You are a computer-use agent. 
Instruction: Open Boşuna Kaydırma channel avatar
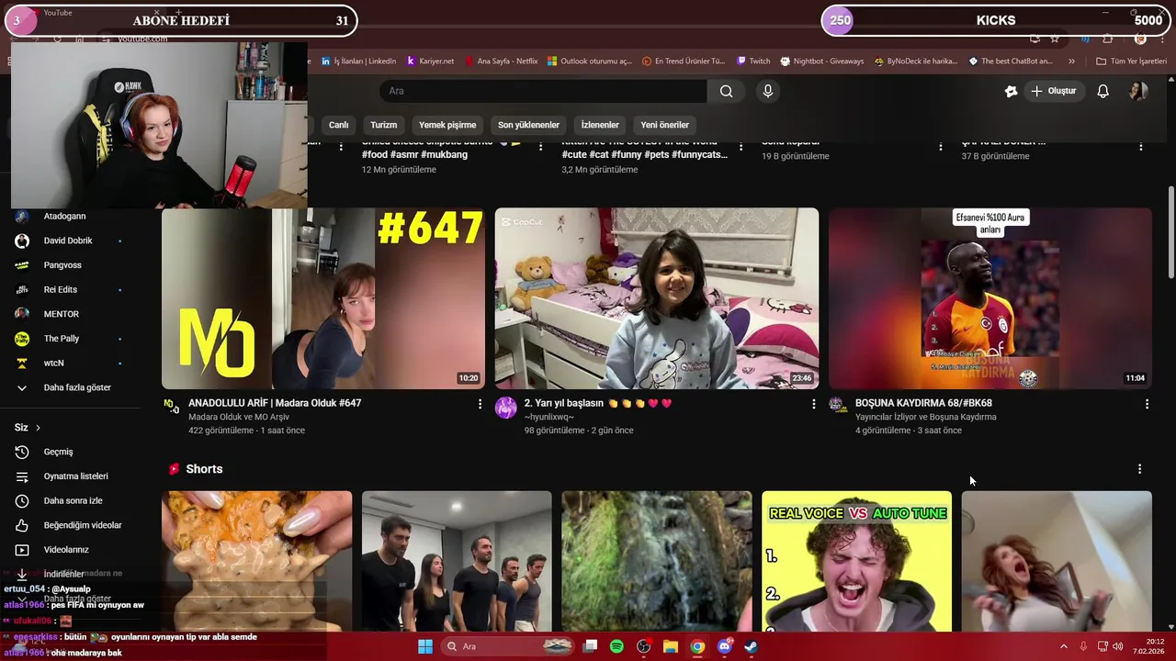[837, 405]
